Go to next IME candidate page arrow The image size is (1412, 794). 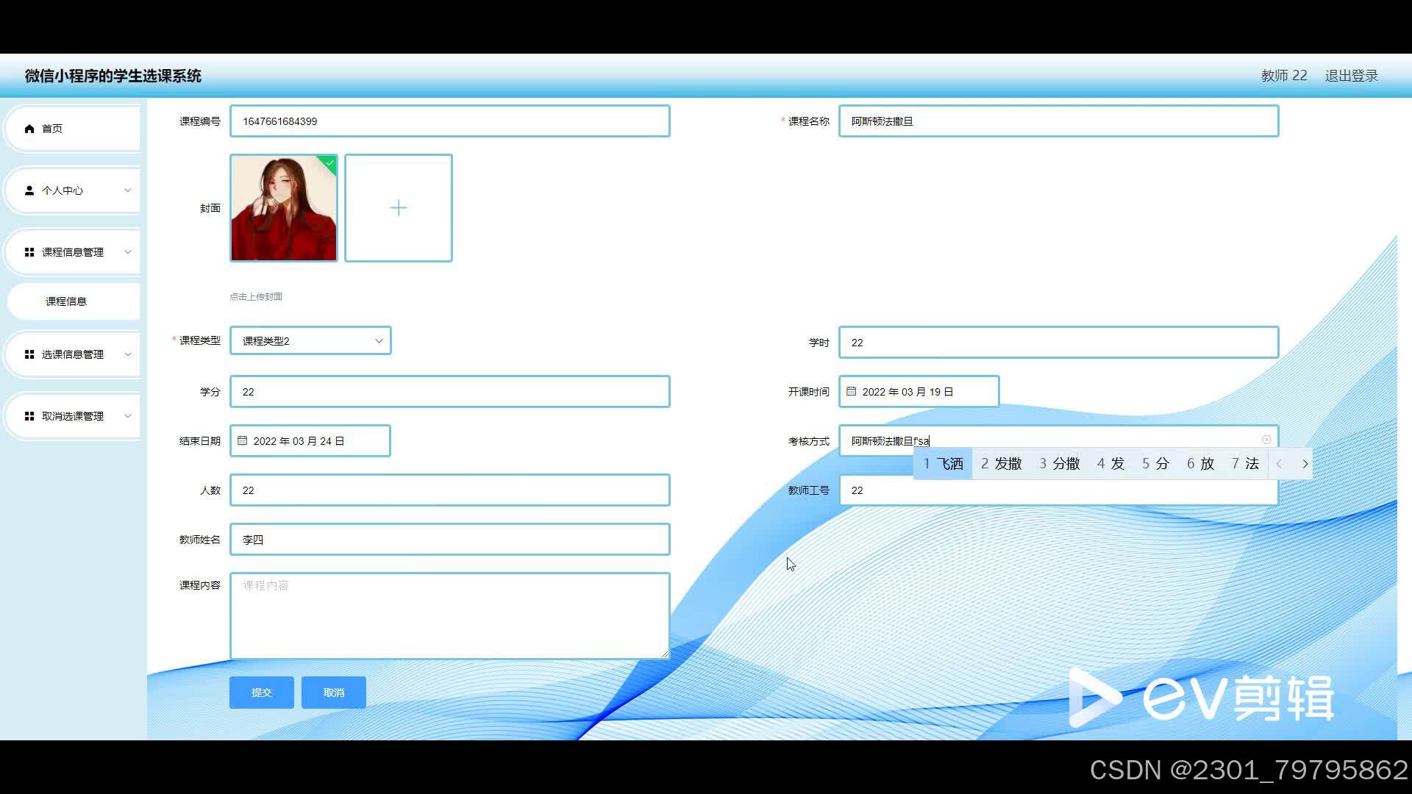1305,464
